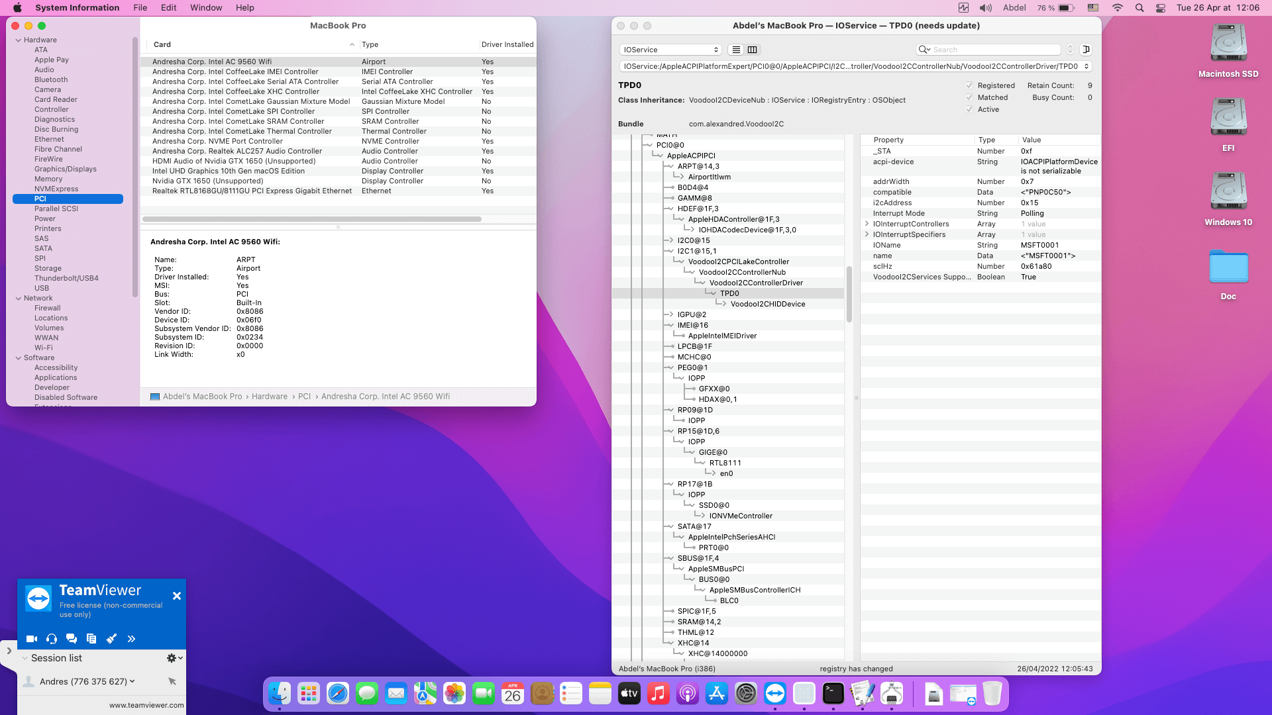This screenshot has height=715, width=1272.
Task: Collapse the Software section in sidebar
Action: click(x=19, y=358)
